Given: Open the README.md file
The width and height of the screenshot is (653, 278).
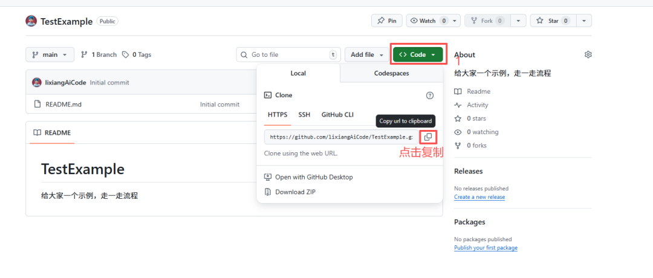Looking at the screenshot, I should coord(63,105).
